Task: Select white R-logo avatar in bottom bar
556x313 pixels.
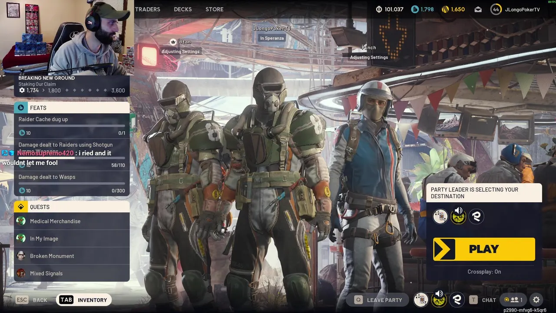Action: coord(457,300)
